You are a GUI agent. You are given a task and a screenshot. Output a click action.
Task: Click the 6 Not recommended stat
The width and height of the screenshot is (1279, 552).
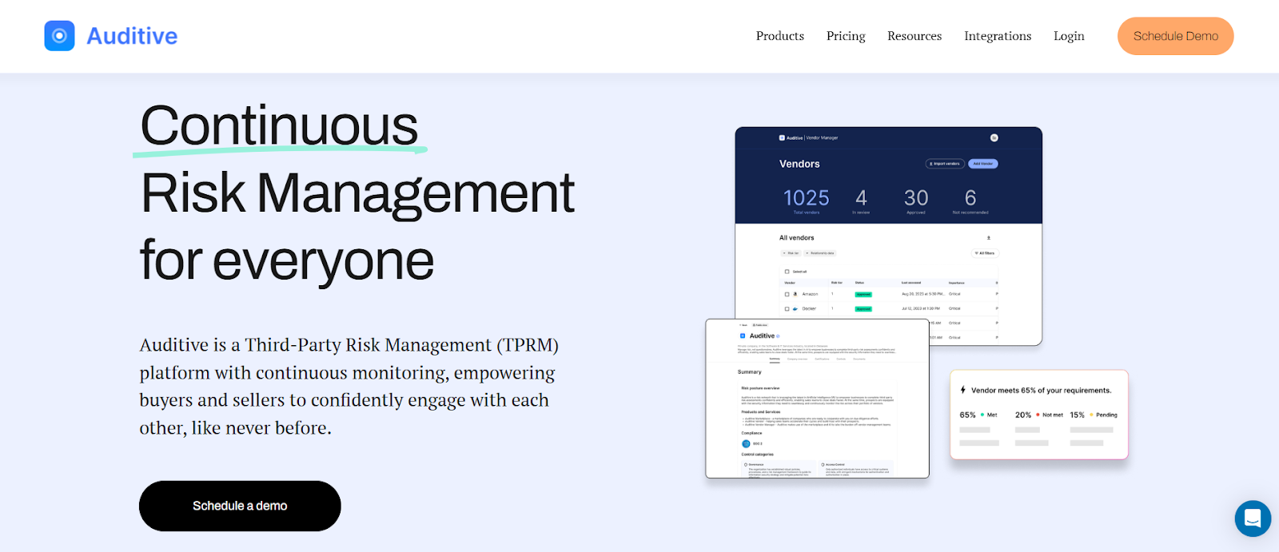[x=970, y=201]
